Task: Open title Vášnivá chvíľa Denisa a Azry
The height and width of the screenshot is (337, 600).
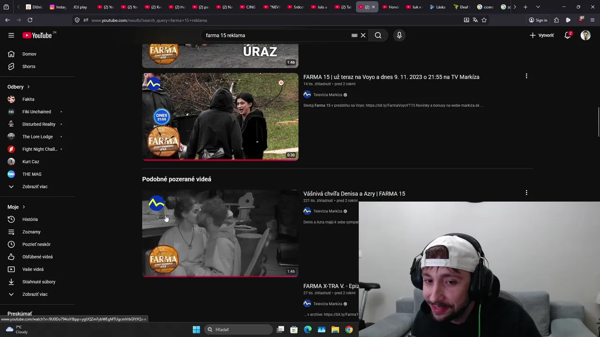Action: coord(354,193)
